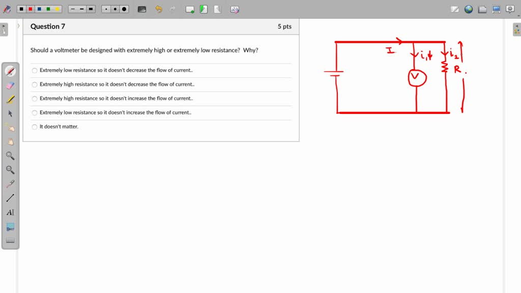Select the largest pen dot size
This screenshot has height=293, width=521.
coord(124,9)
